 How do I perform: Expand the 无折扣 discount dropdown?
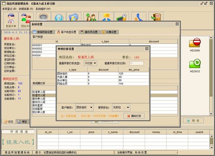click(x=121, y=107)
